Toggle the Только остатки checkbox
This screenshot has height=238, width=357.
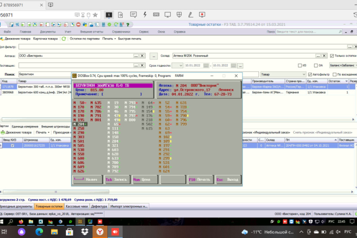tap(332, 56)
